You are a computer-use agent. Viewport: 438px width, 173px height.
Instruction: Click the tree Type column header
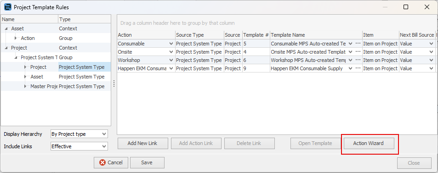[x=85, y=19]
